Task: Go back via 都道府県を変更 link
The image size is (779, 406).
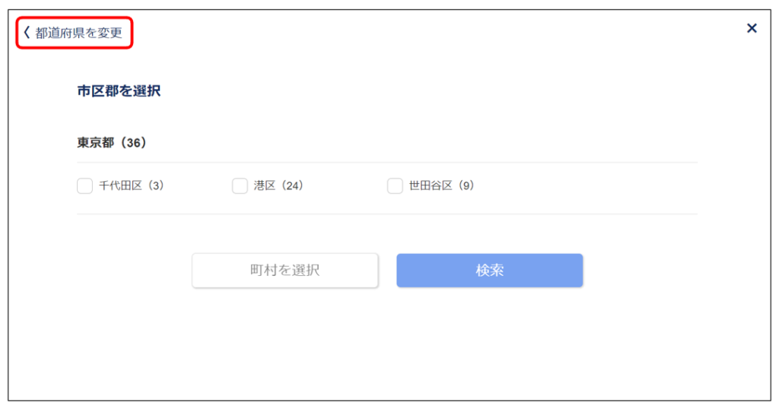Action: [x=78, y=33]
